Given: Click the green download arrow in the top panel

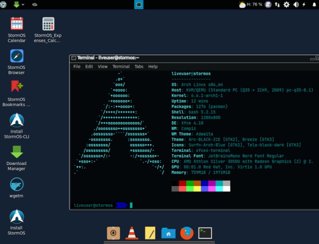Looking at the screenshot, I should coord(17,5).
